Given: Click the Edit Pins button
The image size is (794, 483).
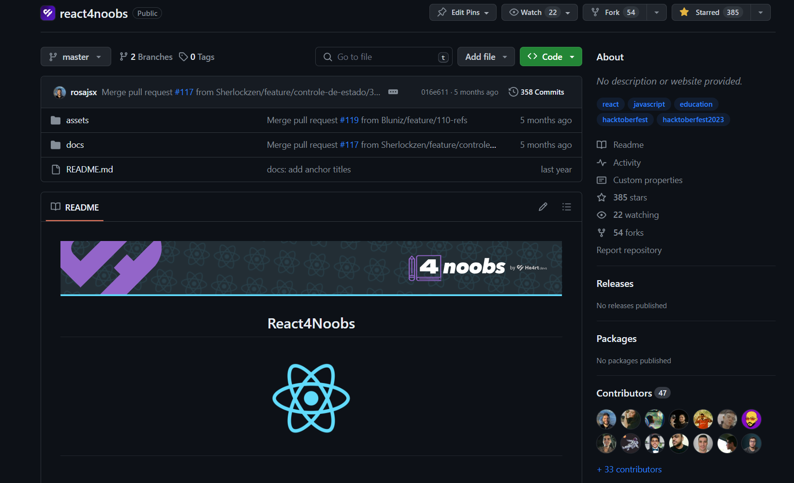Looking at the screenshot, I should point(463,13).
